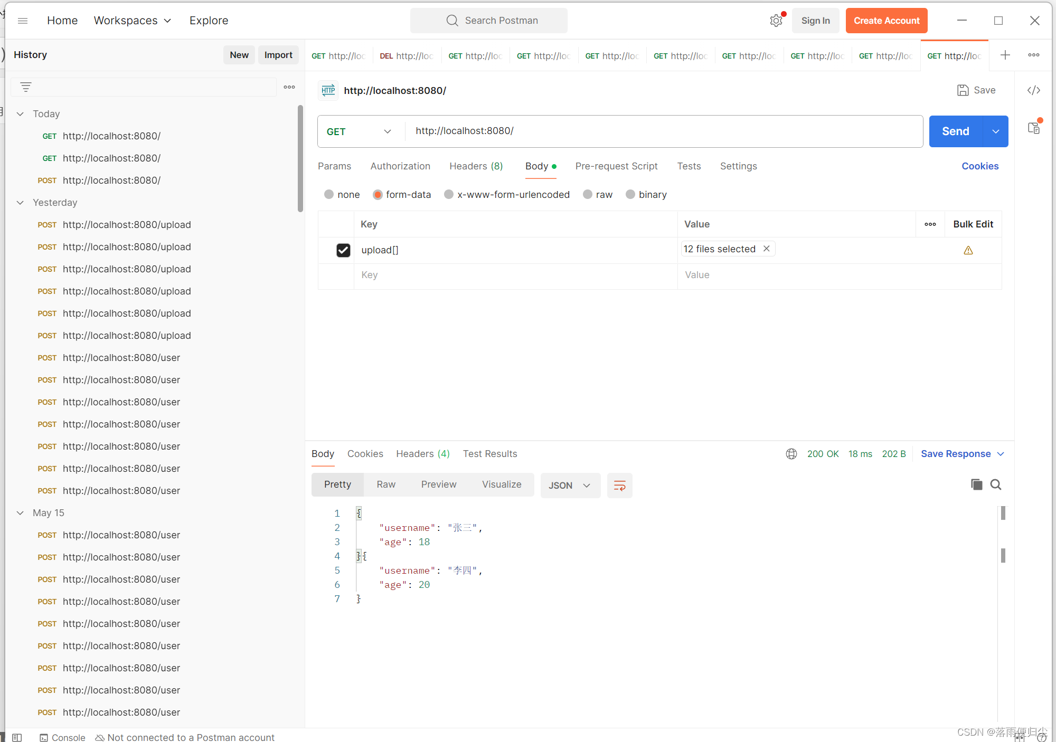The height and width of the screenshot is (742, 1056).
Task: Collapse the Today history group
Action: (20, 114)
